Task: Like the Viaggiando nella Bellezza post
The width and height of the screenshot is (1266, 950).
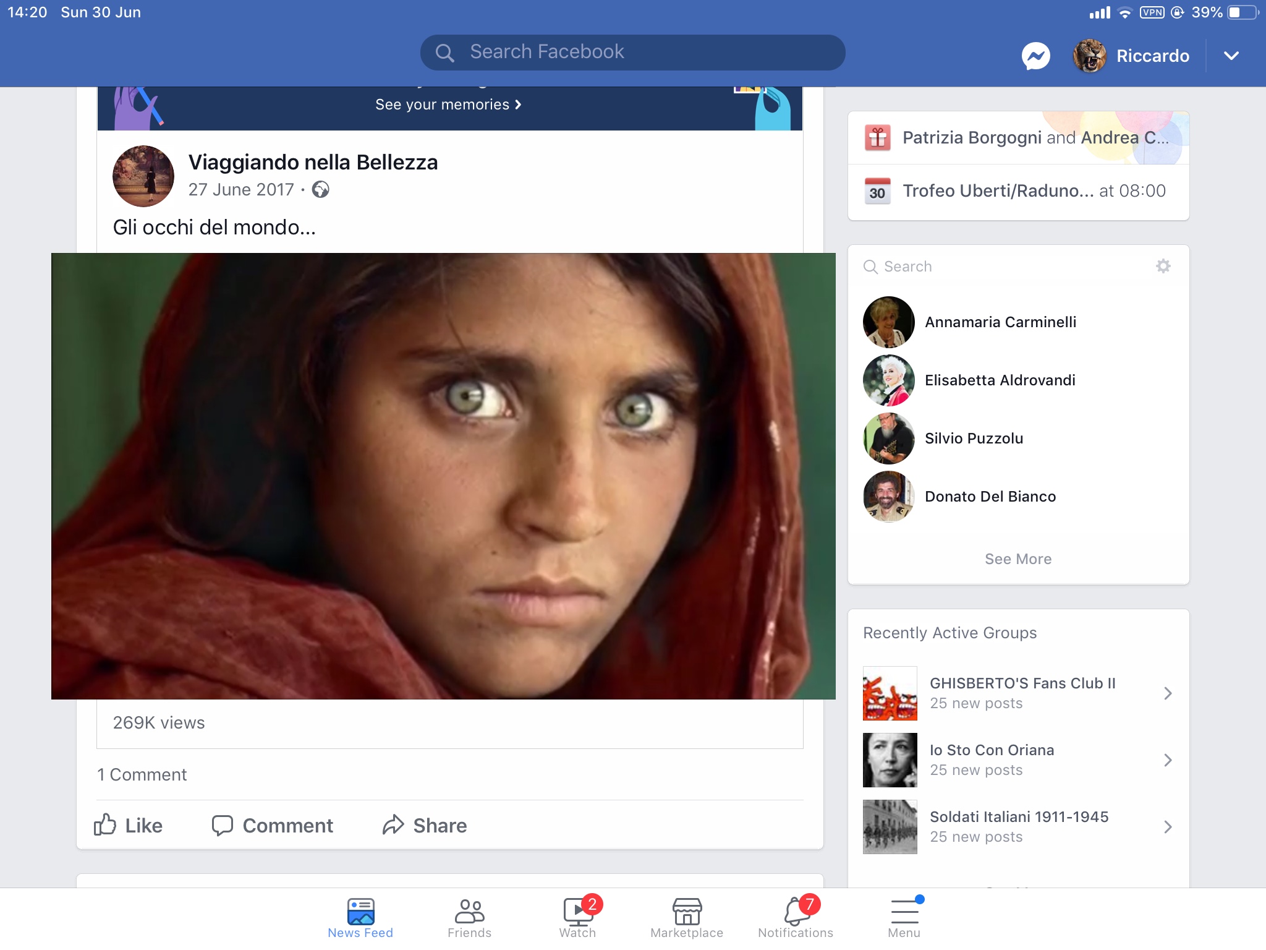Action: 128,825
